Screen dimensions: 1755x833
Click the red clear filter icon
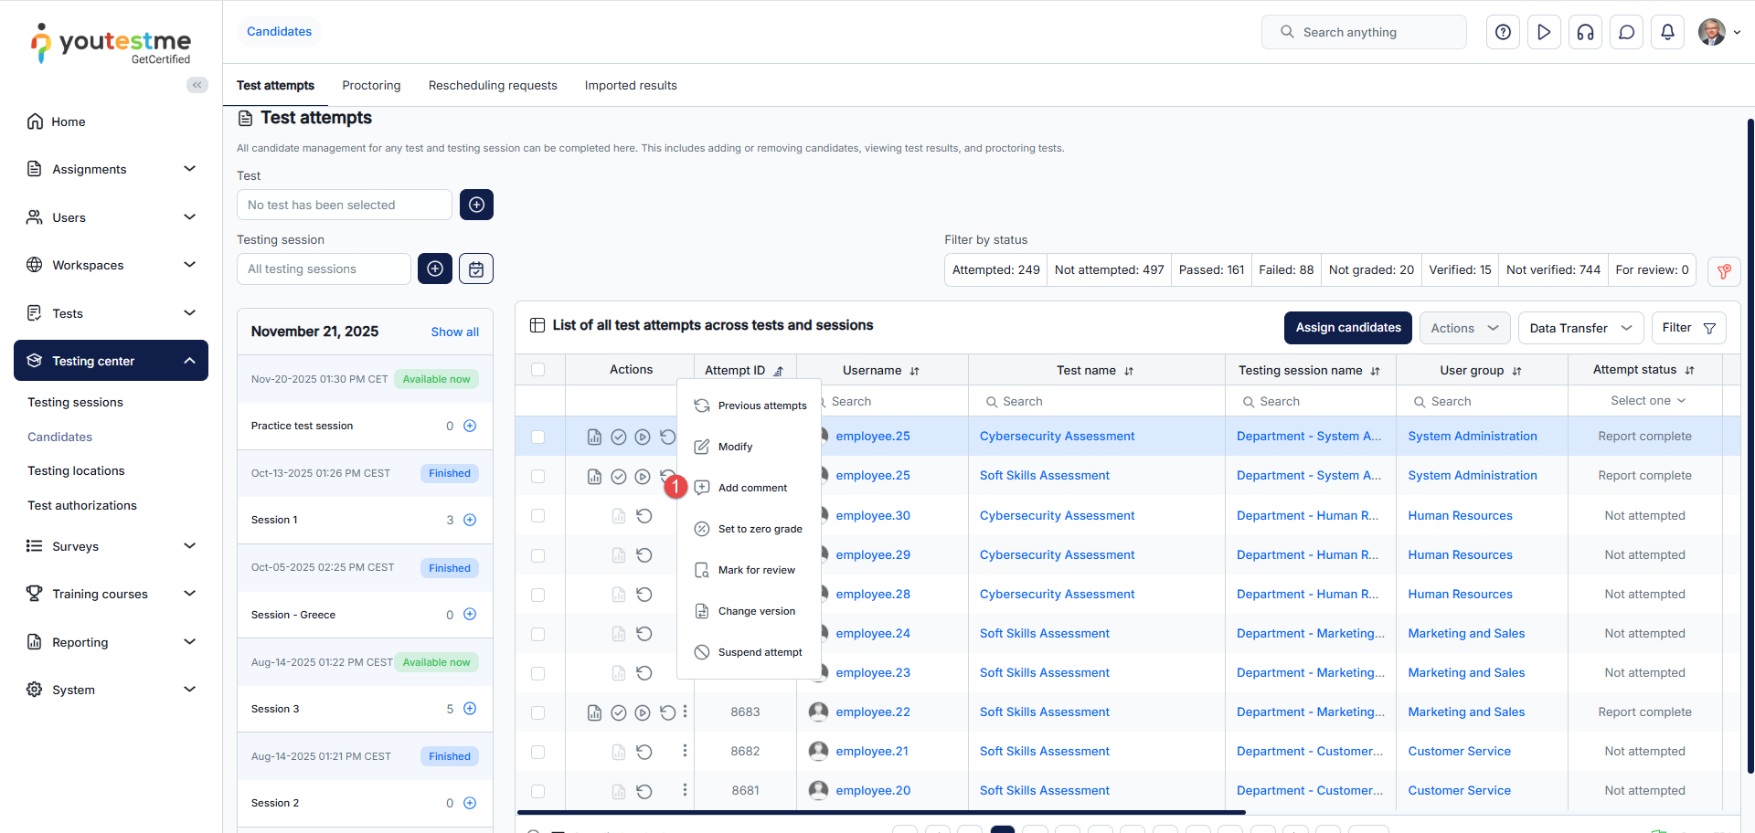(1724, 271)
